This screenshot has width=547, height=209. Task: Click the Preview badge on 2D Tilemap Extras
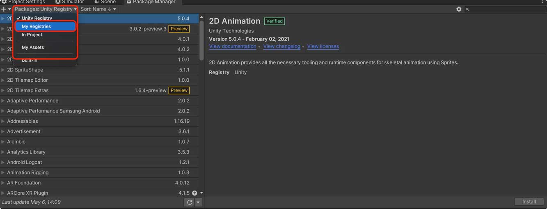tap(179, 90)
